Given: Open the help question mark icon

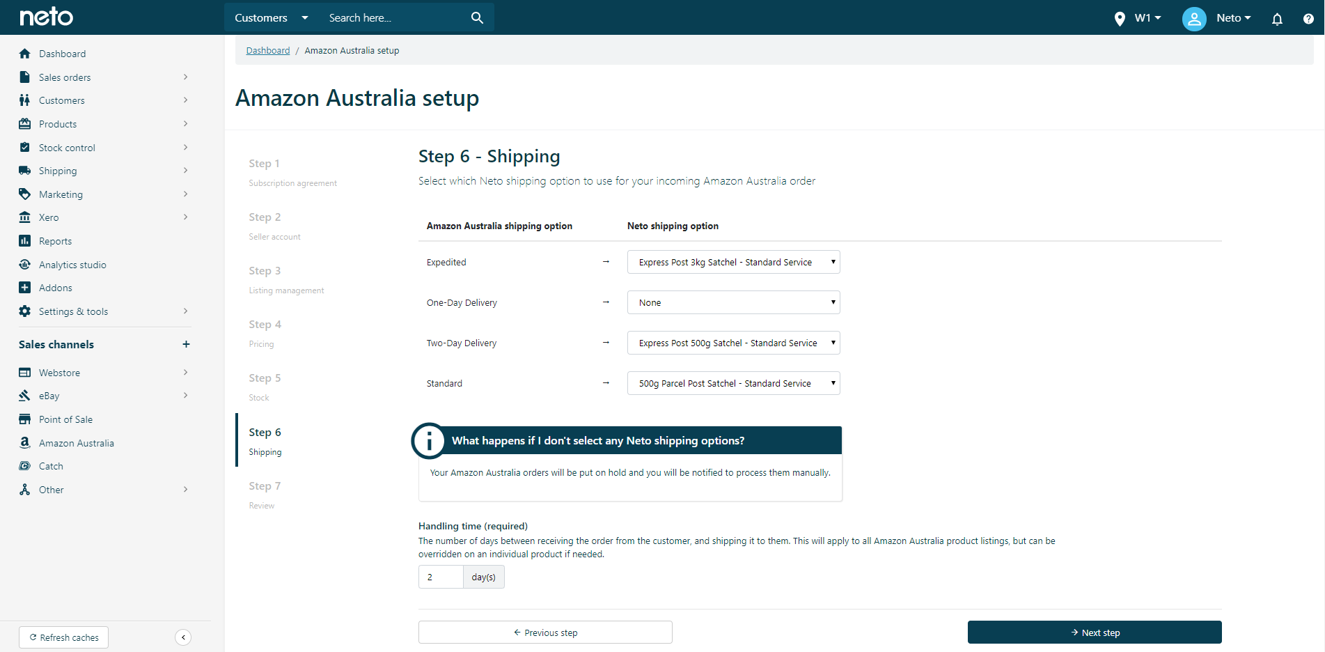Looking at the screenshot, I should click(1308, 19).
